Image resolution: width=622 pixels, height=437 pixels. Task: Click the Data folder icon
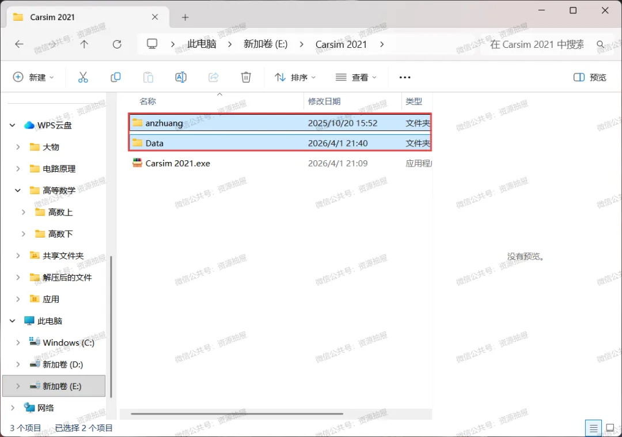(137, 142)
